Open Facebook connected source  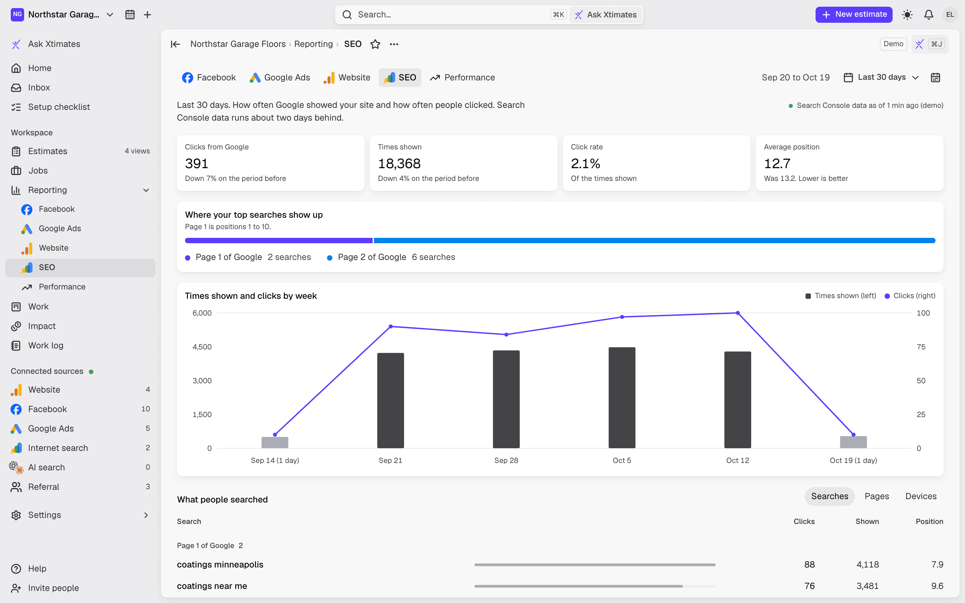(80, 410)
